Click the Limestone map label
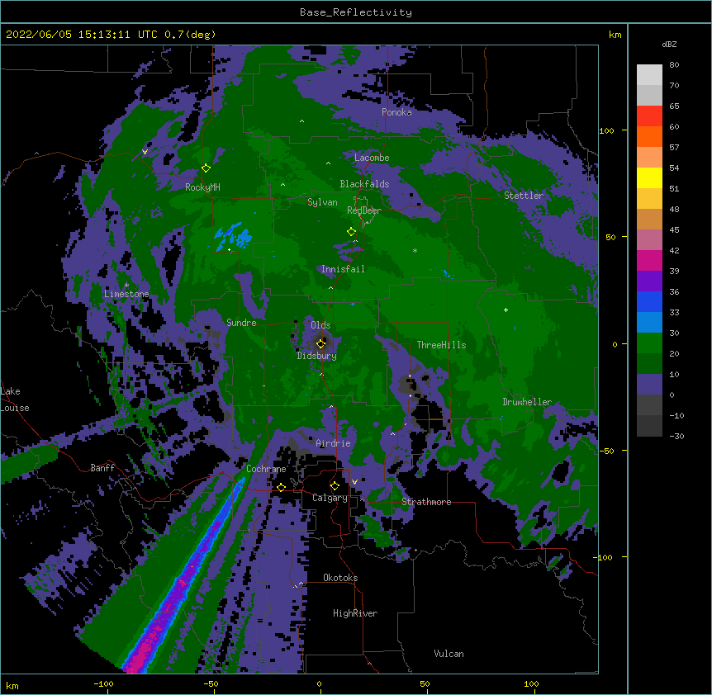Viewport: 712px width, 695px height. coord(126,294)
